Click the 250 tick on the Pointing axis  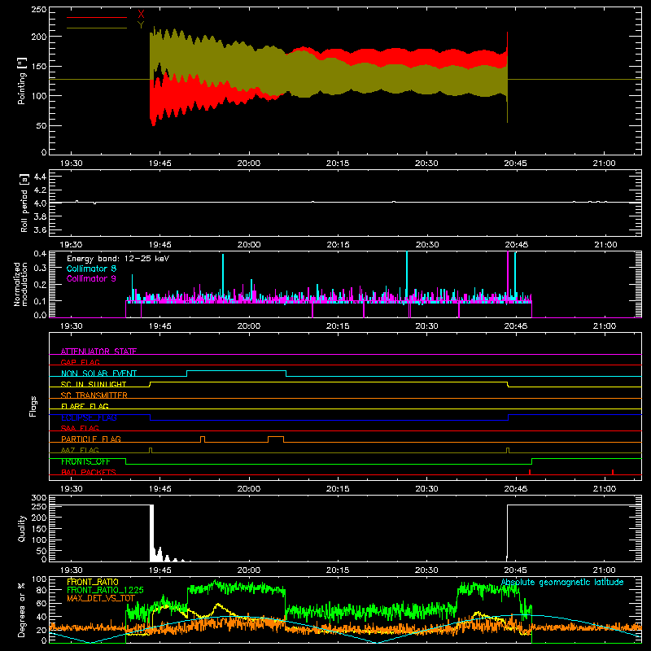click(x=39, y=10)
